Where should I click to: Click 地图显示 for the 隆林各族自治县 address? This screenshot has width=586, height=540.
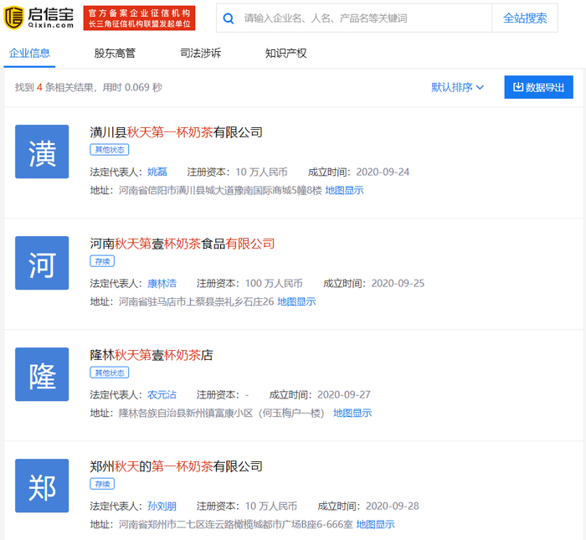point(352,413)
